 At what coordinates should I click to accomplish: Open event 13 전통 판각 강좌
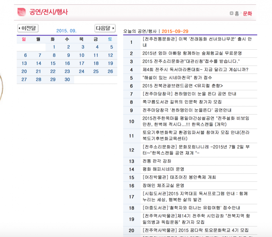[x=157, y=161]
